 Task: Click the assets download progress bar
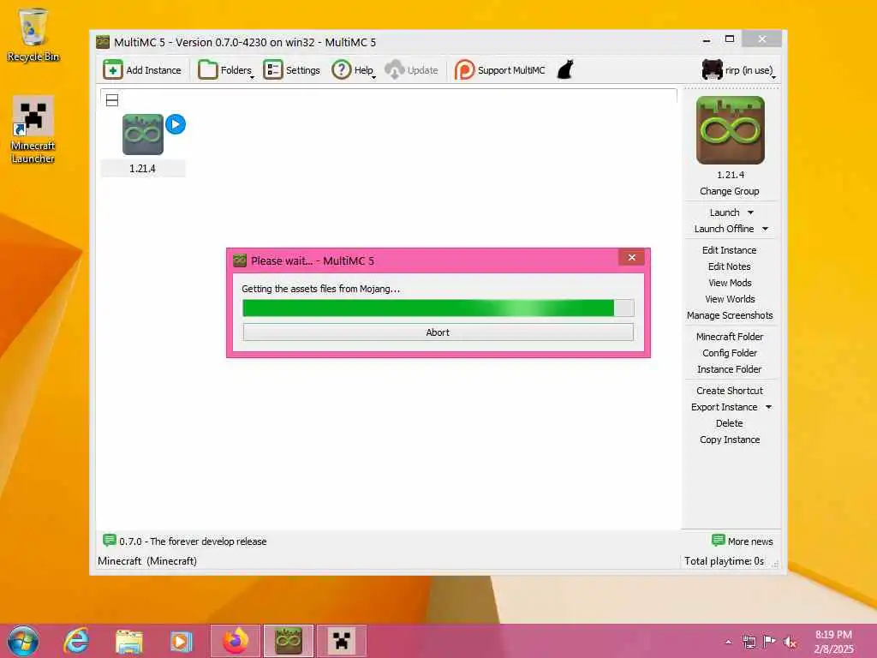pyautogui.click(x=438, y=308)
